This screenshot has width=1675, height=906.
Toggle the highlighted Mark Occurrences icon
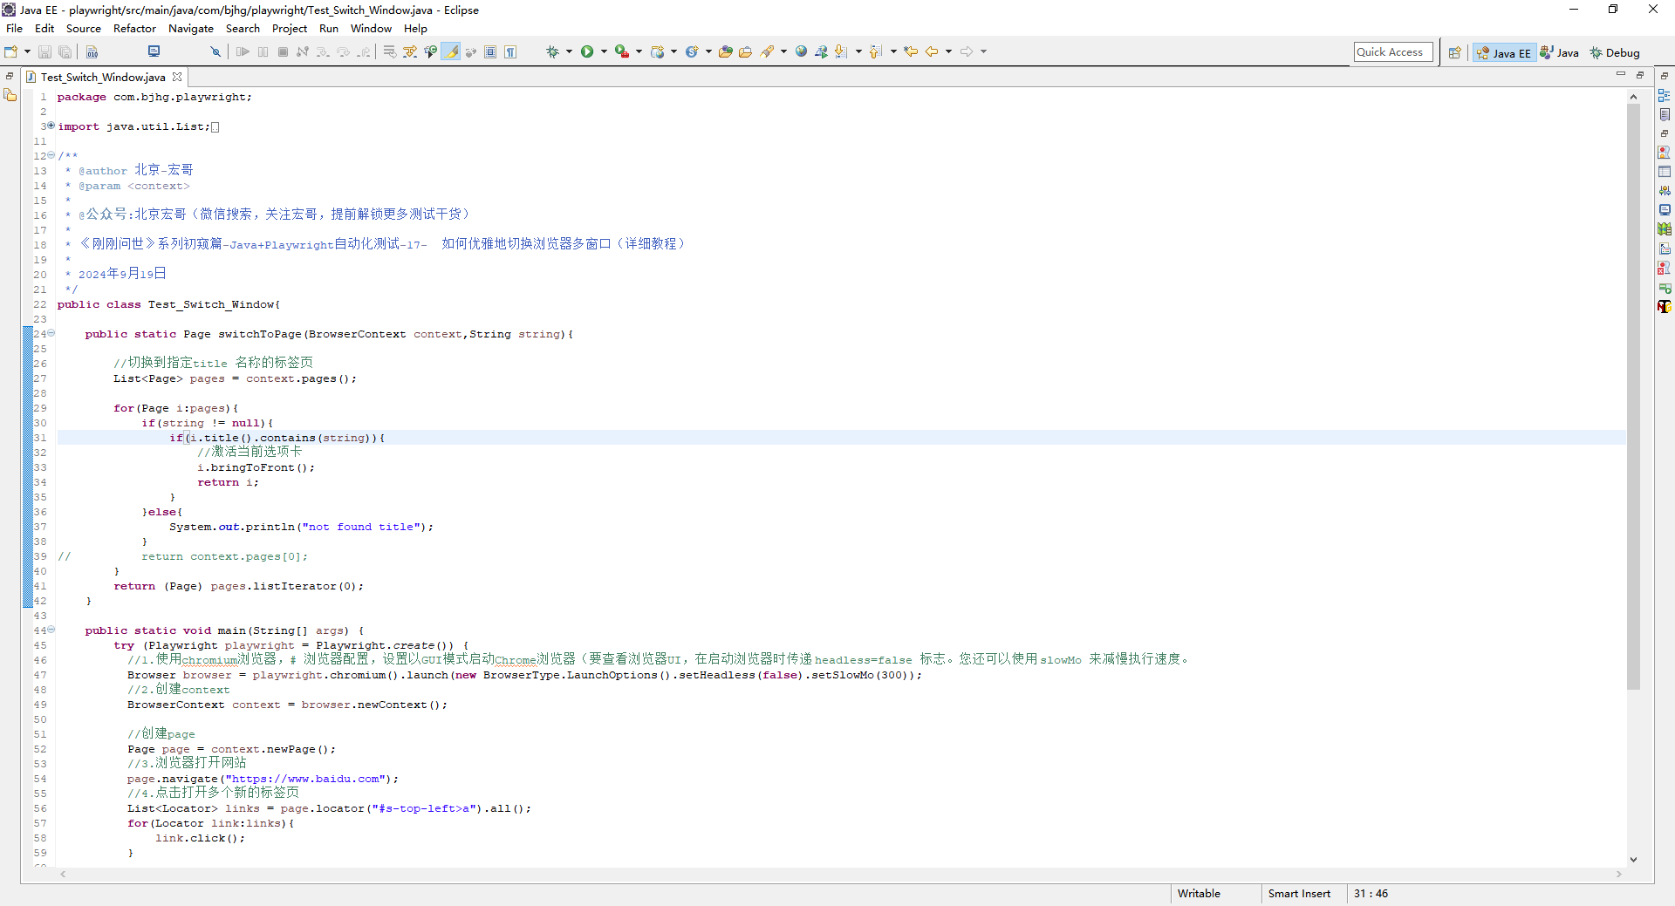451,52
